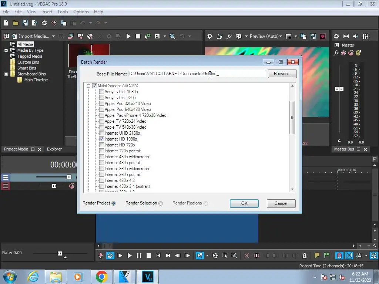This screenshot has width=379, height=284.
Task: Open Master Bus audio properties gear
Action: click(336, 36)
